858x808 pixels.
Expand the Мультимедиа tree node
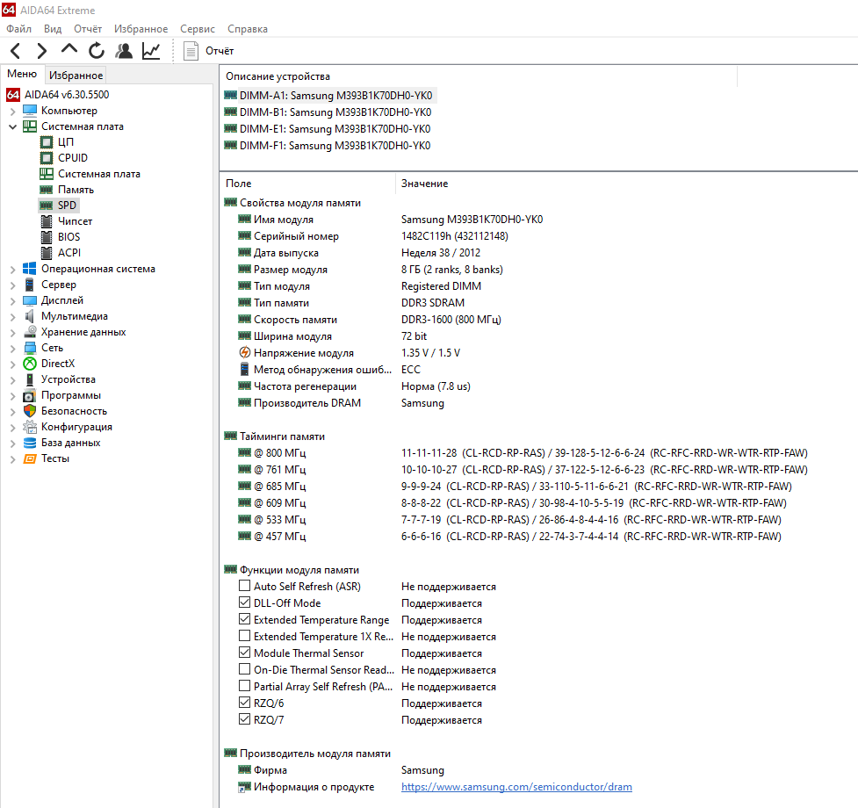[x=12, y=317]
